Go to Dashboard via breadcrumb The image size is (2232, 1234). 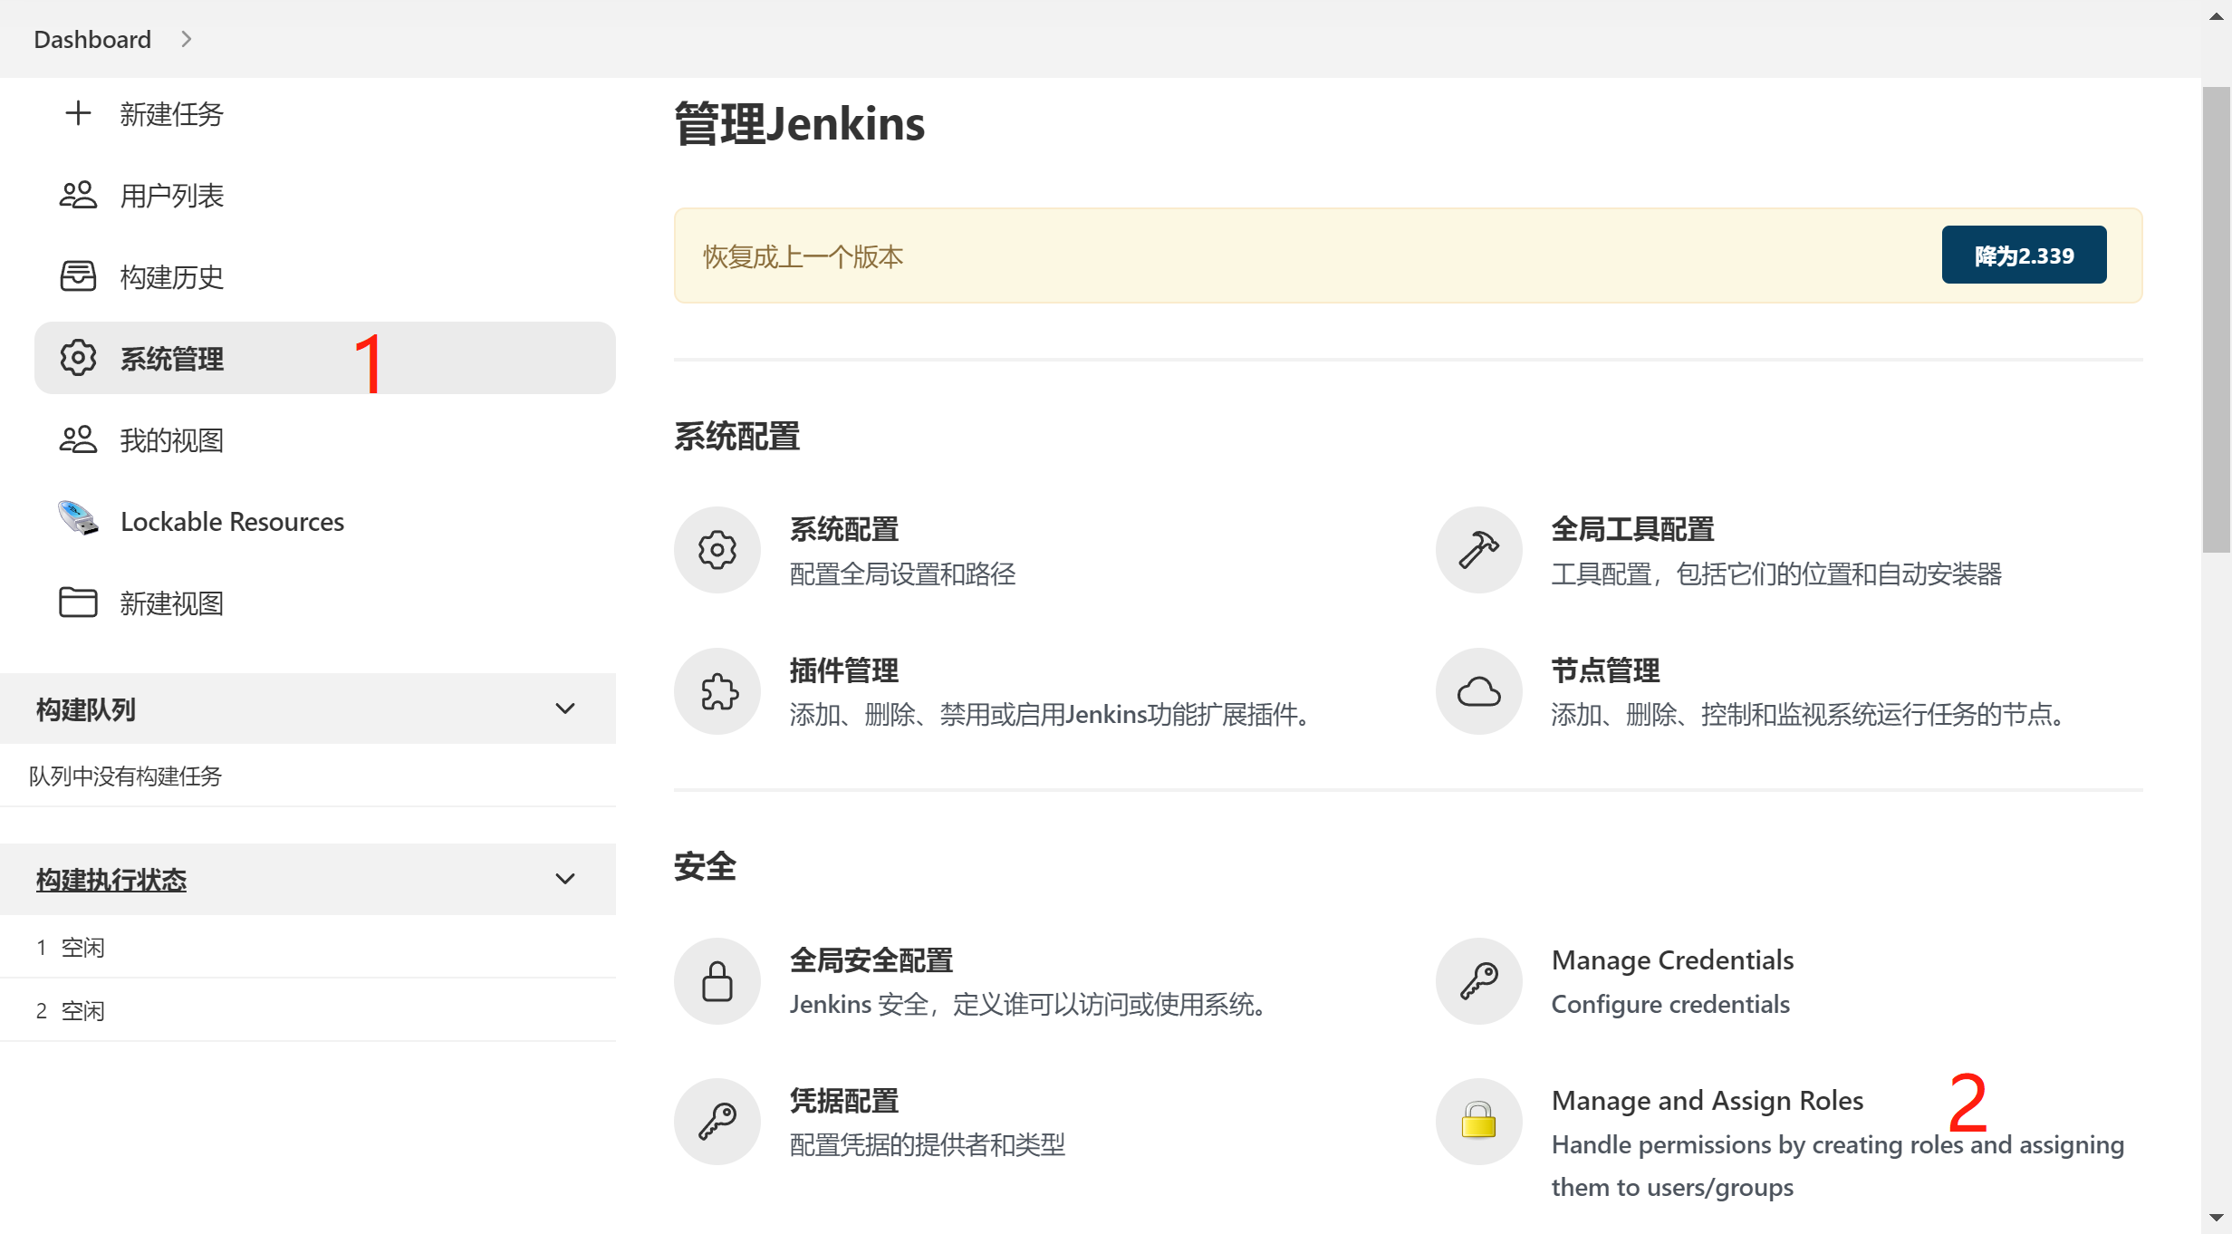coord(91,39)
